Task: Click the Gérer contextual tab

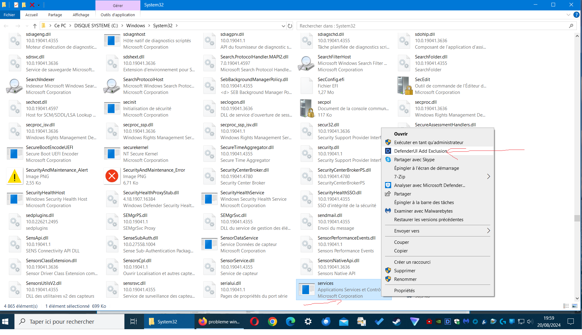Action: point(118,6)
